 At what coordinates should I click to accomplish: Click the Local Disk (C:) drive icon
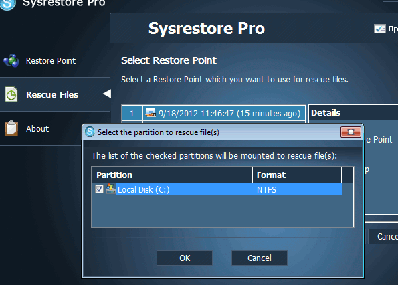[x=110, y=189]
